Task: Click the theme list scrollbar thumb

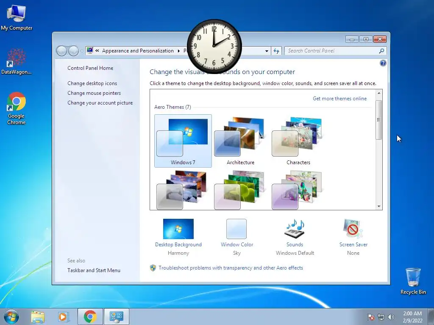Action: coord(379,120)
